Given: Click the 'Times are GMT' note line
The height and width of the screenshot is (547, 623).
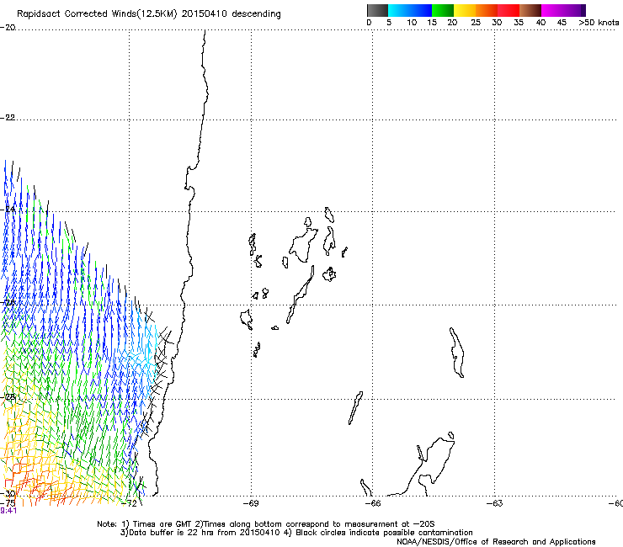Looking at the screenshot, I should [x=266, y=524].
